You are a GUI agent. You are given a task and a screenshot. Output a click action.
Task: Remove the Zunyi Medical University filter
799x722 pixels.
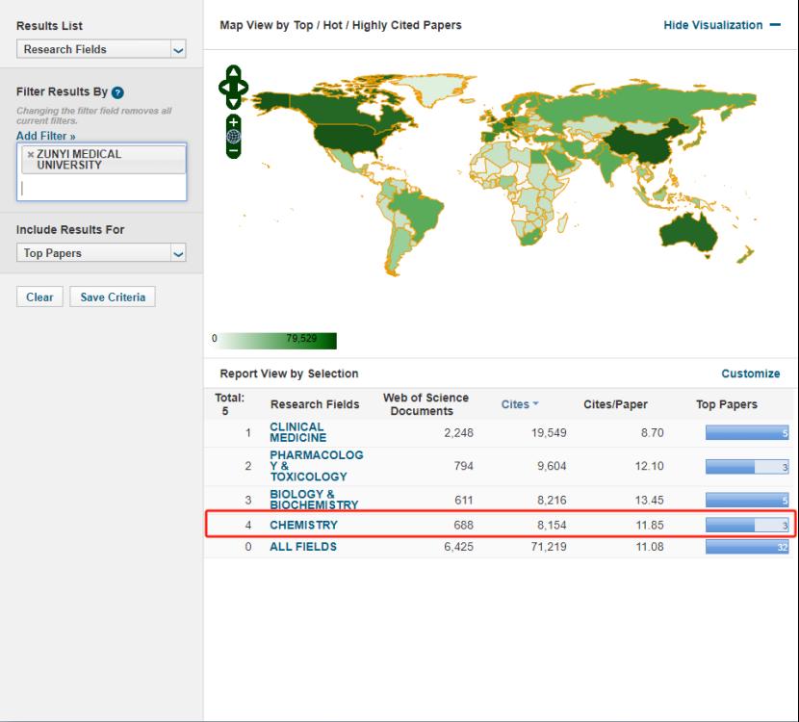(30, 154)
